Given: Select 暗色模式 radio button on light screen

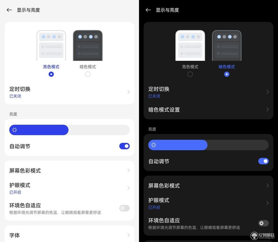Looking at the screenshot, I should (88, 74).
